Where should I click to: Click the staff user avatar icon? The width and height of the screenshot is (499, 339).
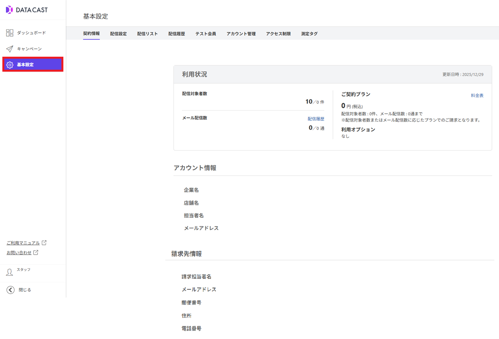10,272
